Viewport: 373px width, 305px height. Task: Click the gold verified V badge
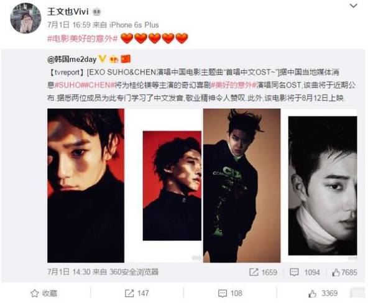pos(103,59)
